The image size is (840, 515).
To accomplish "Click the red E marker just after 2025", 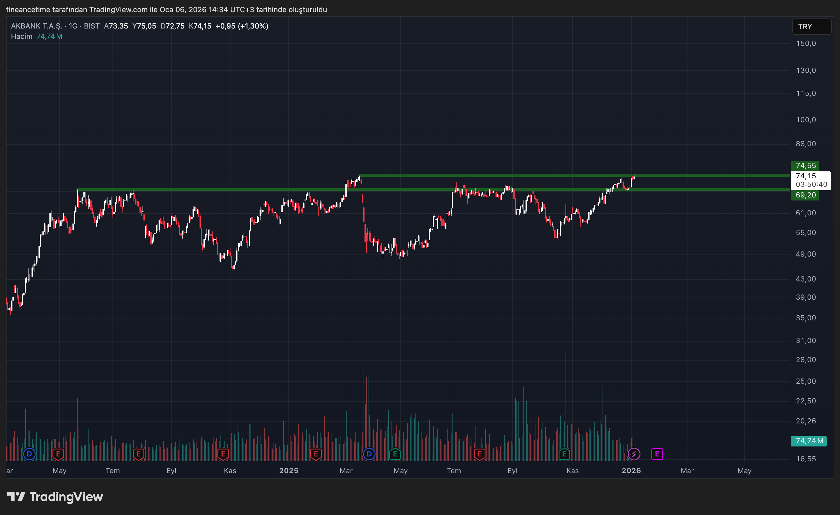I will (x=316, y=454).
